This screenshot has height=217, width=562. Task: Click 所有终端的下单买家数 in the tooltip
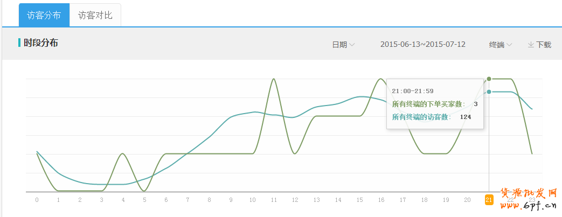(x=428, y=104)
